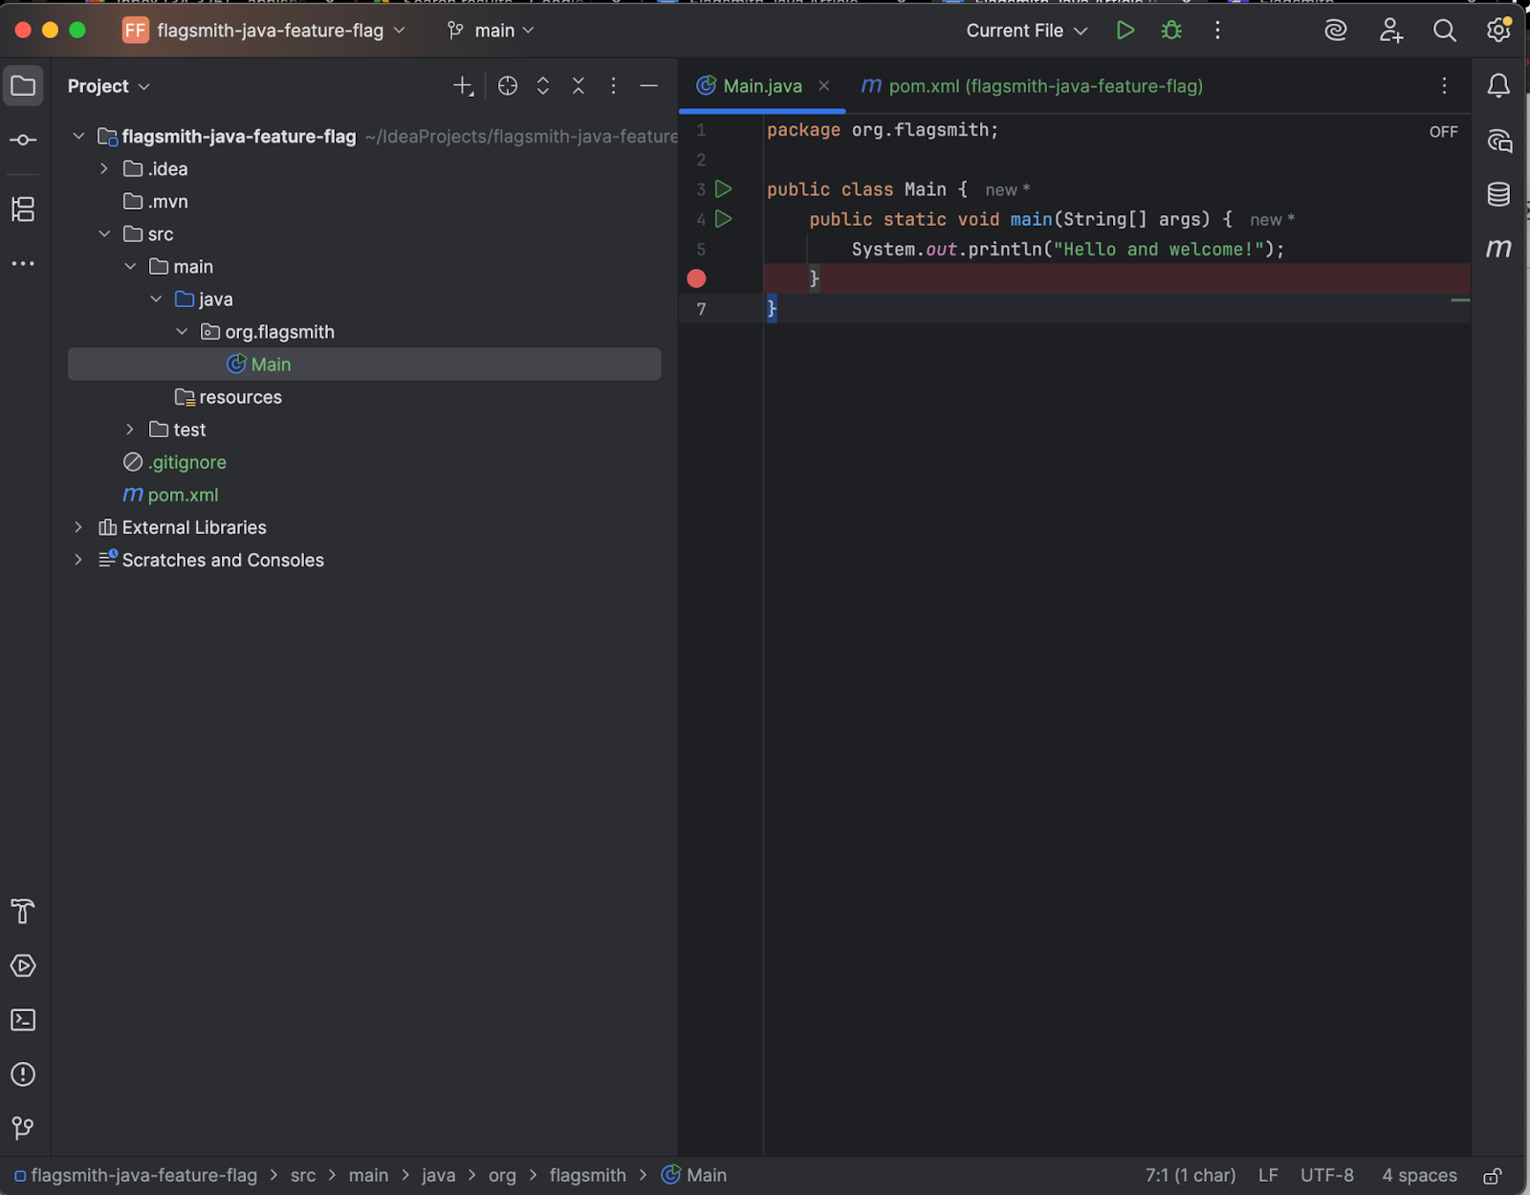The height and width of the screenshot is (1195, 1530).
Task: Run the Main class from gutter arrow on line 3
Action: [x=724, y=189]
